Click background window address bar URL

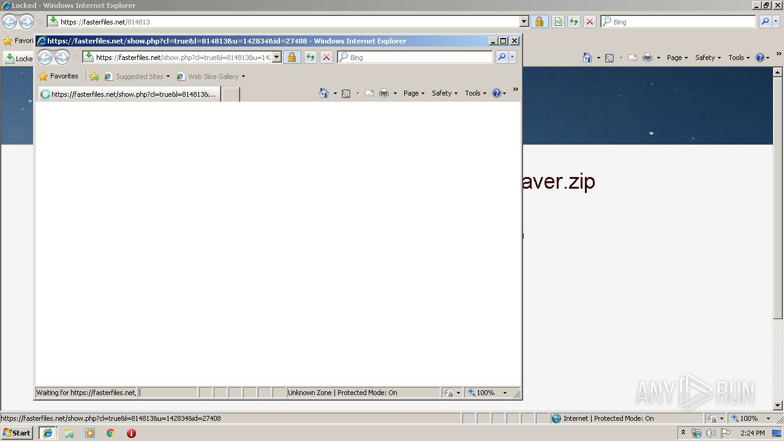(288, 21)
